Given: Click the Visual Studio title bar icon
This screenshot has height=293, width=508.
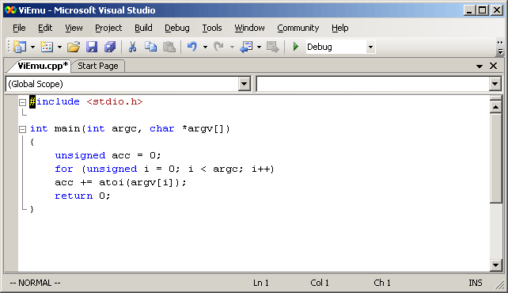Looking at the screenshot, I should [x=10, y=10].
